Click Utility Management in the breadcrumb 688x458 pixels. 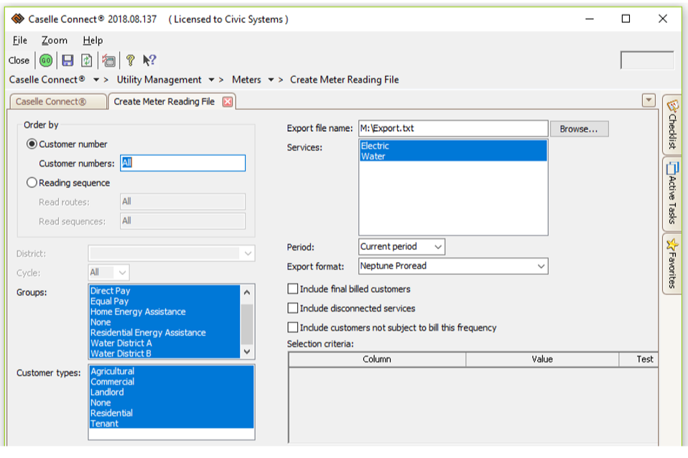pyautogui.click(x=159, y=80)
